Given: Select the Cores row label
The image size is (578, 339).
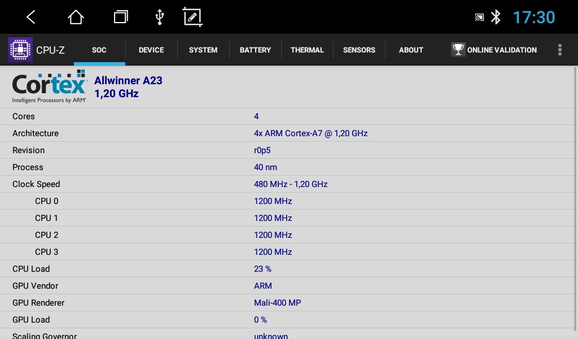Looking at the screenshot, I should (x=24, y=116).
